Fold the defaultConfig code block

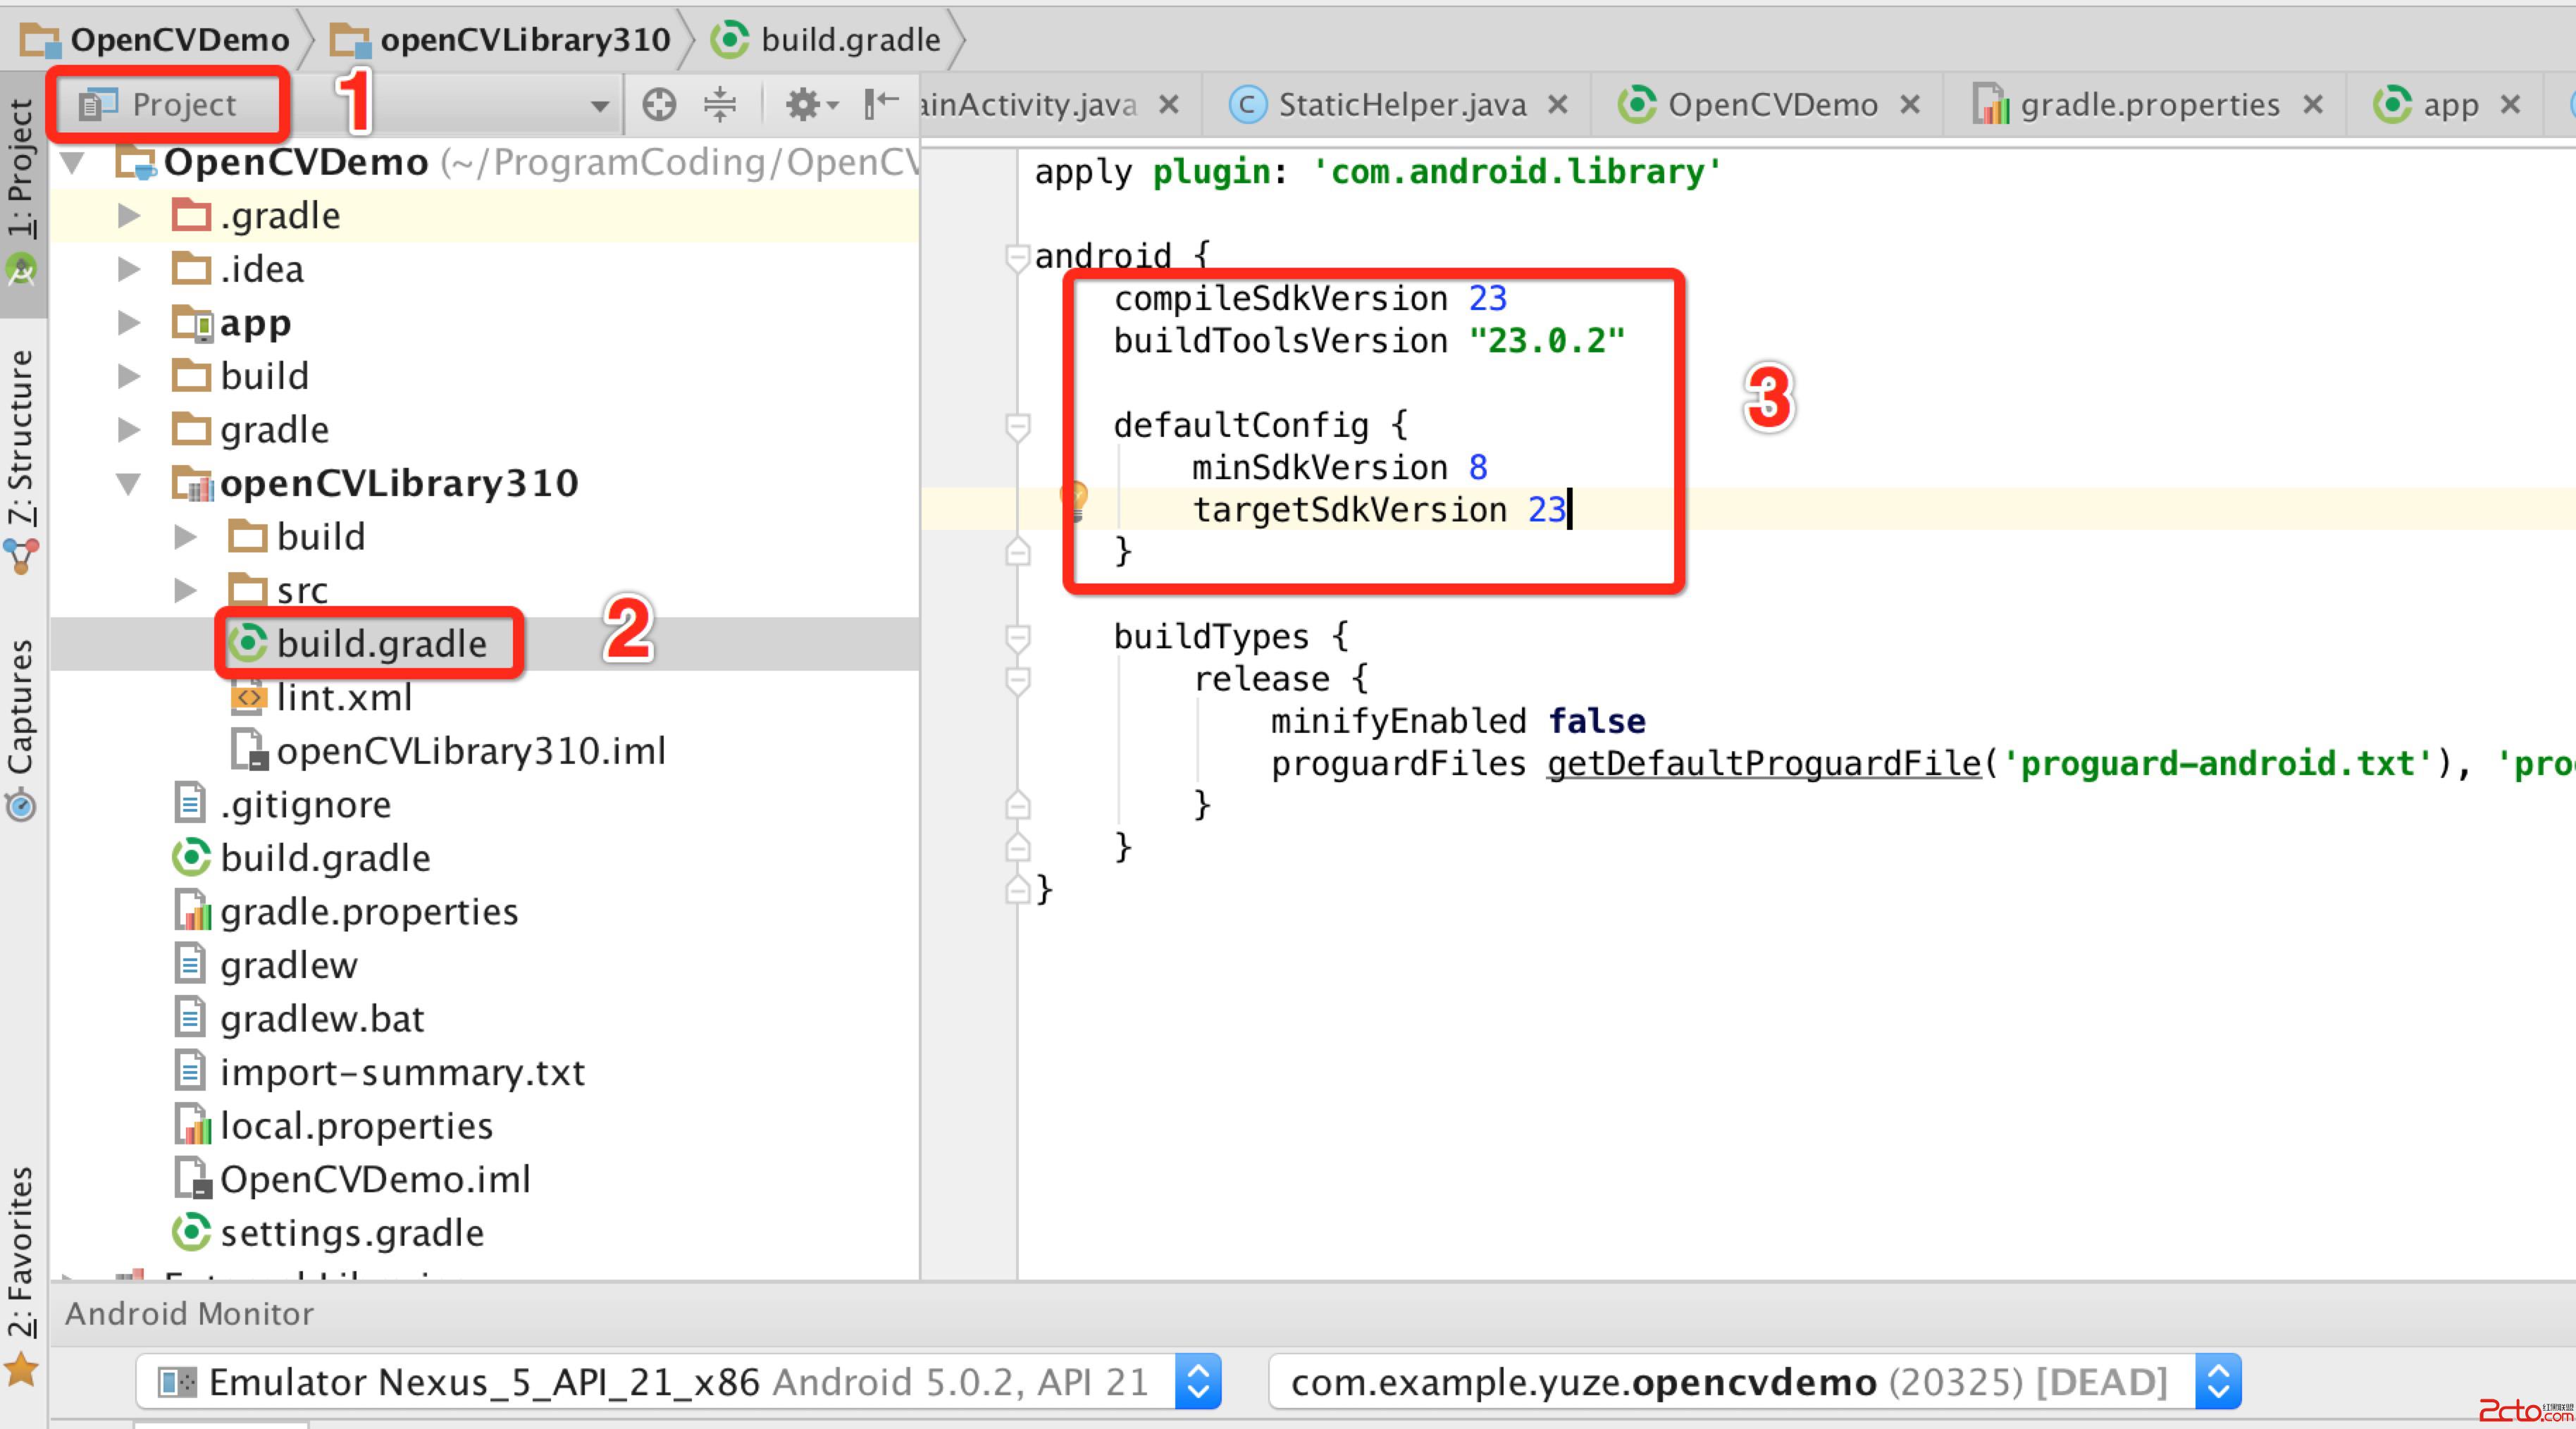coord(1017,427)
